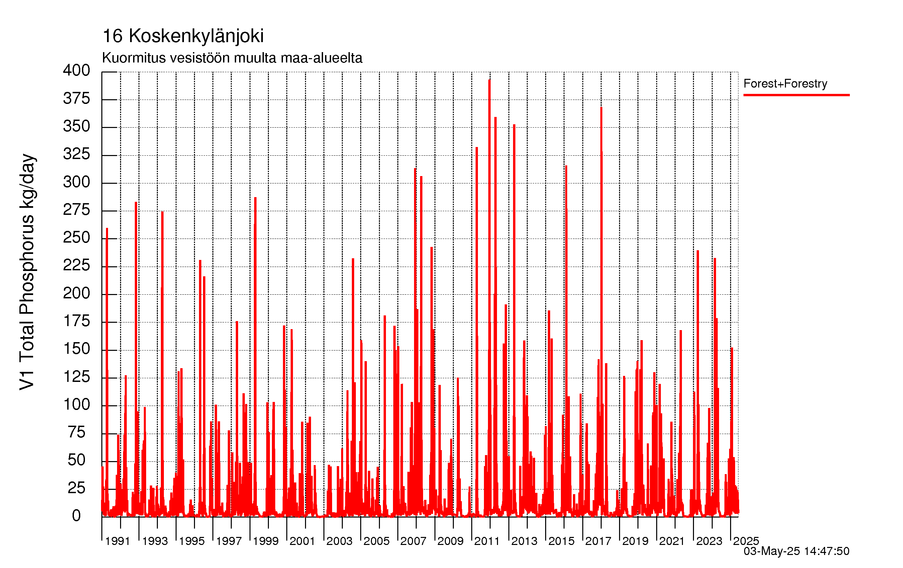Screen dimensions: 903x568
Task: Click y-axis value 175
Action: click(x=77, y=321)
